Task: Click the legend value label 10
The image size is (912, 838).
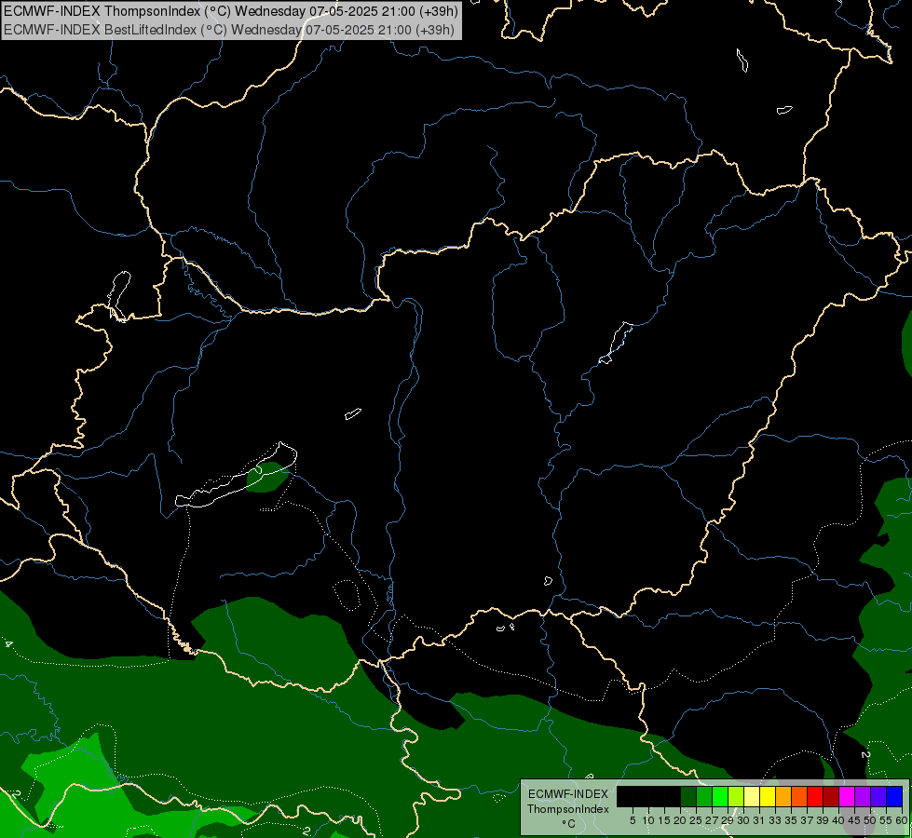Action: 648,820
